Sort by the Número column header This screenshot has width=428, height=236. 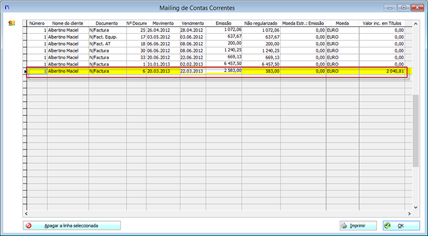[x=37, y=23]
